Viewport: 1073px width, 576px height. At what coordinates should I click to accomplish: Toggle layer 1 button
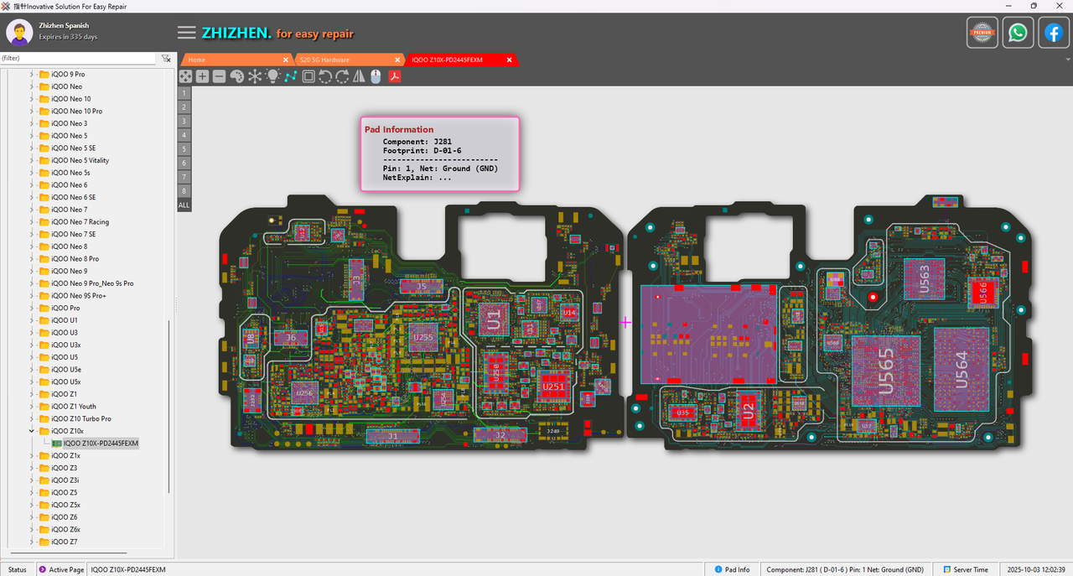pyautogui.click(x=184, y=93)
